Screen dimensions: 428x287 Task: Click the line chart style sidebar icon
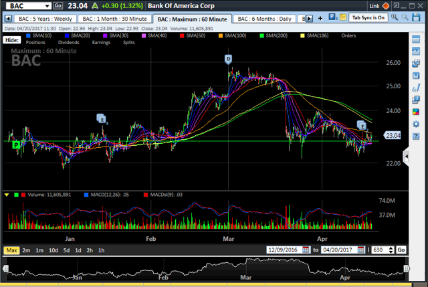coord(416,51)
